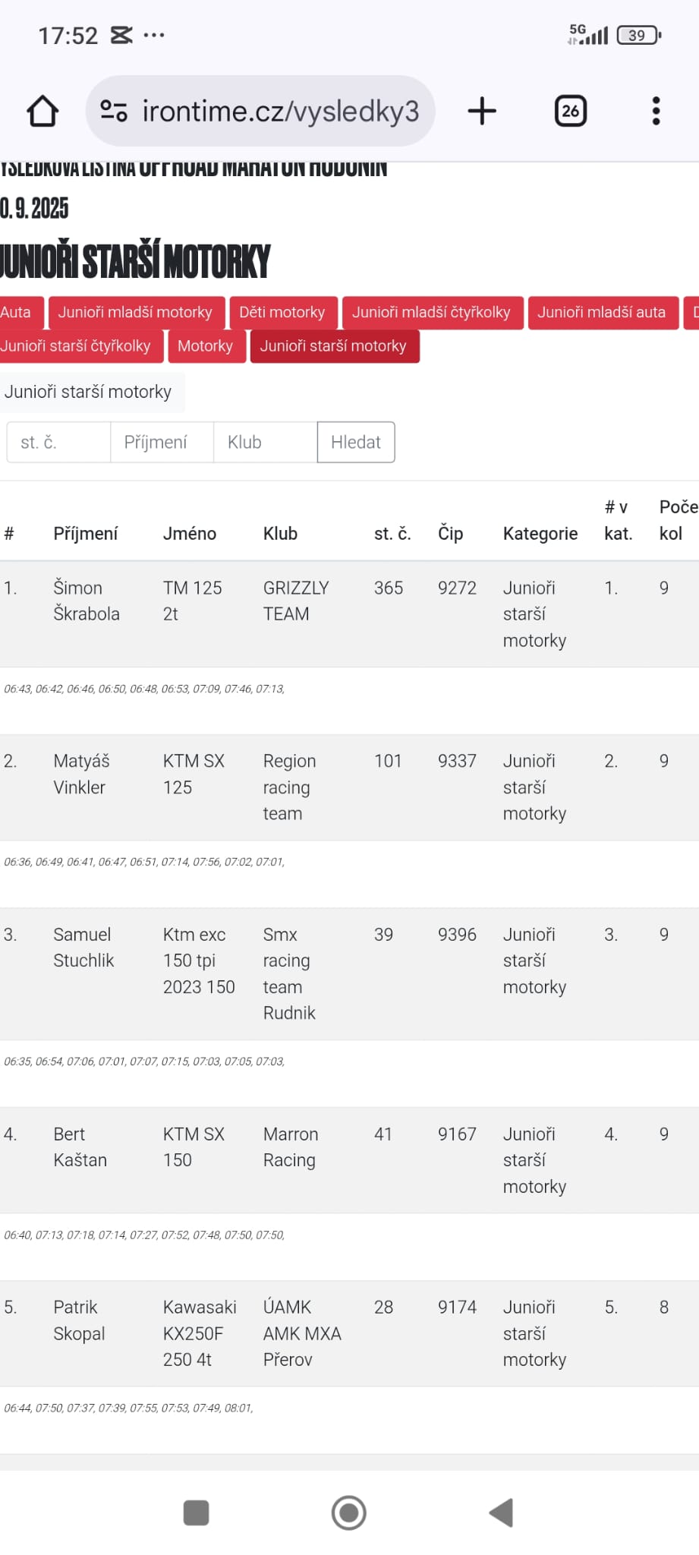Screen dimensions: 699x1555
Task: Tap the Android recent apps square
Action: point(196,1512)
